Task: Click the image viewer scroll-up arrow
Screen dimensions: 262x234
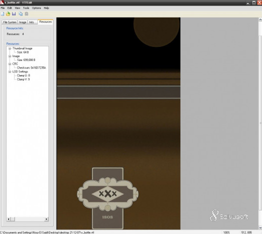Action: coord(260,19)
